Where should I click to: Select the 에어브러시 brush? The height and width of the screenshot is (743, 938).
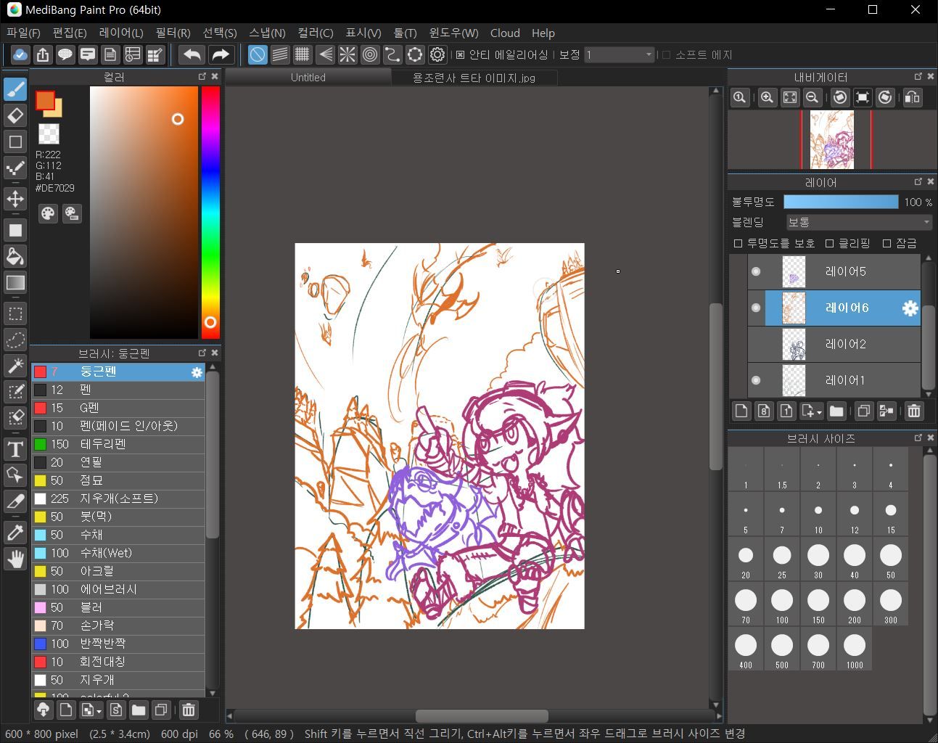pyautogui.click(x=118, y=589)
